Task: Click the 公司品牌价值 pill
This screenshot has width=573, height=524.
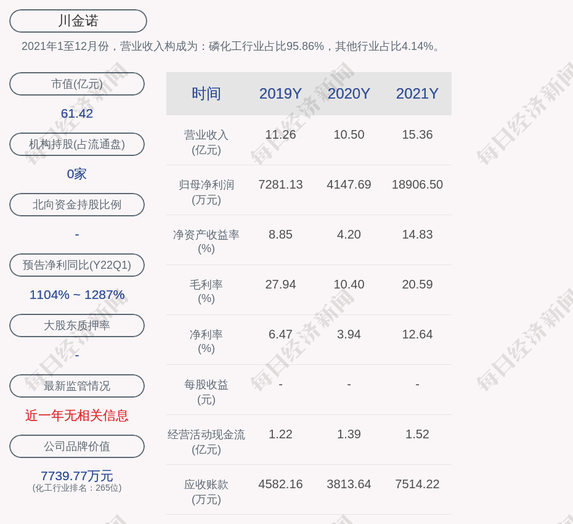Action: point(77,446)
